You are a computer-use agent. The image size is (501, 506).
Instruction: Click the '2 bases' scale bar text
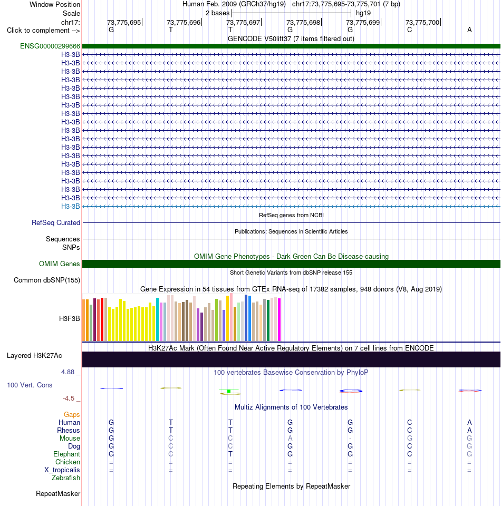click(x=218, y=13)
